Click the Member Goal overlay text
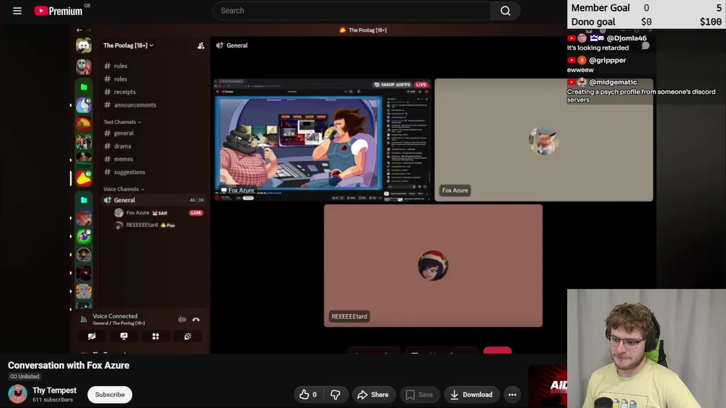This screenshot has width=726, height=408. 600,8
